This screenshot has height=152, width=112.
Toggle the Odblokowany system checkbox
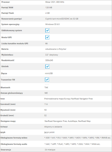coord(47,30)
